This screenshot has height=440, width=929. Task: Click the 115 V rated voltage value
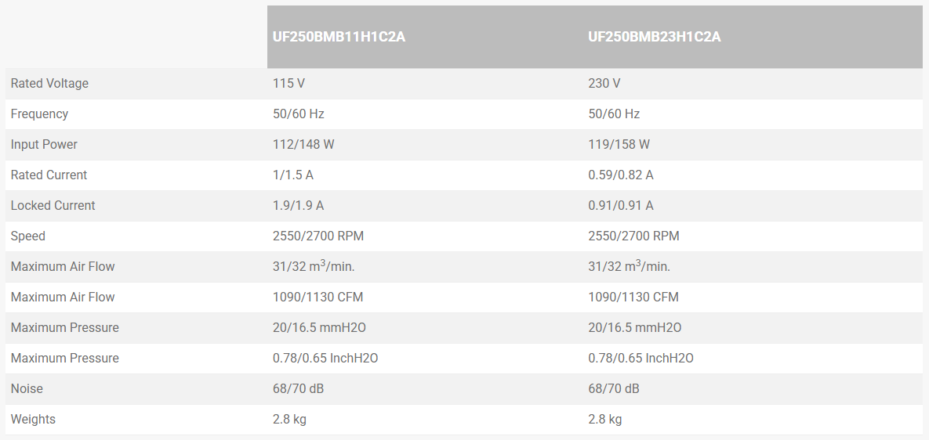(288, 84)
